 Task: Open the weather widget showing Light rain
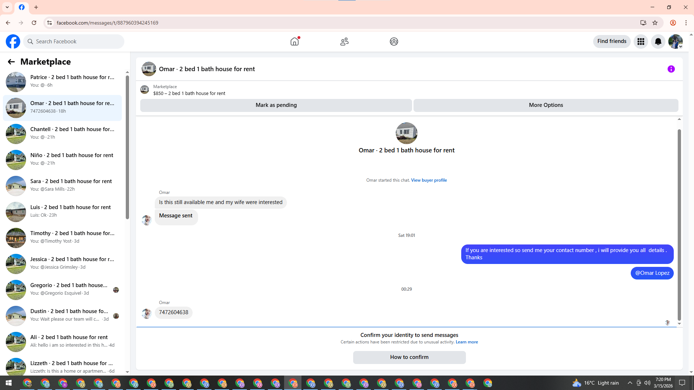coord(596,383)
